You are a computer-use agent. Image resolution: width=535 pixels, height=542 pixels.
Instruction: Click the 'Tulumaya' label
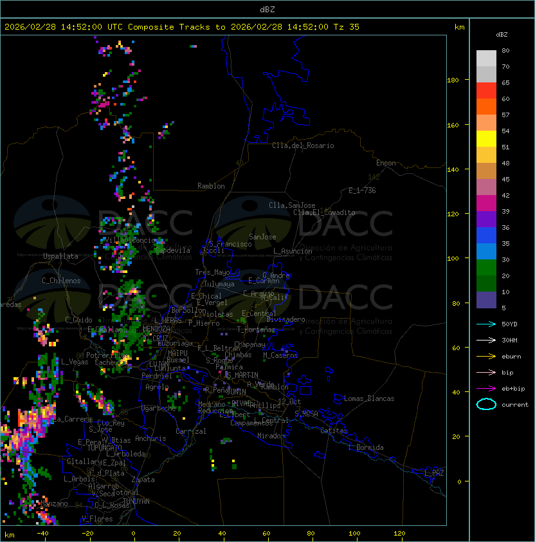[x=219, y=284]
